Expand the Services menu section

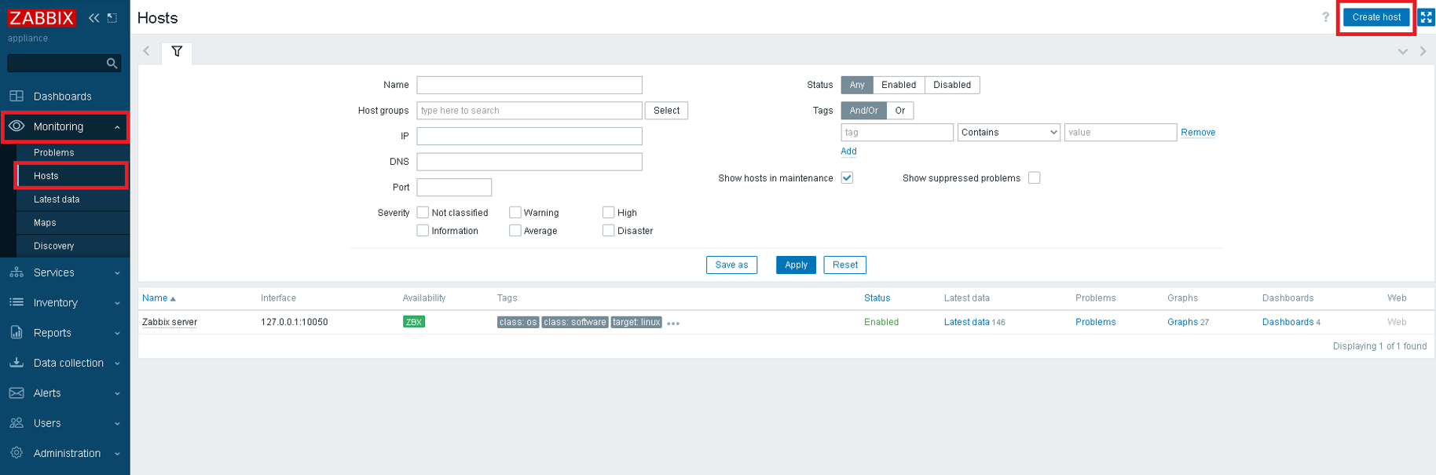pos(117,273)
